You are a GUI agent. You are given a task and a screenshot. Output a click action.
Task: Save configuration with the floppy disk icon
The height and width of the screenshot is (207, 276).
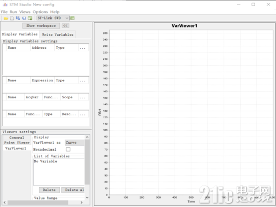pyautogui.click(x=24, y=18)
